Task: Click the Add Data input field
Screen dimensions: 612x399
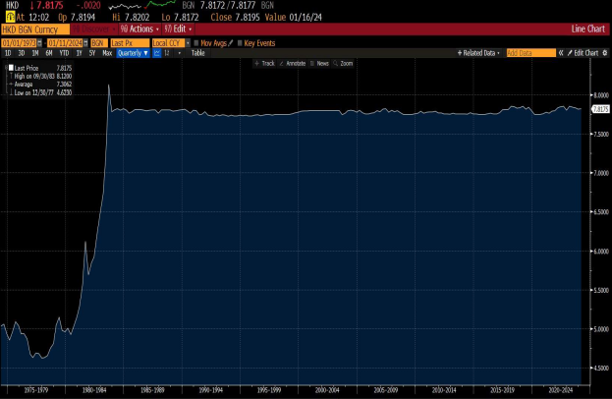Action: 525,52
